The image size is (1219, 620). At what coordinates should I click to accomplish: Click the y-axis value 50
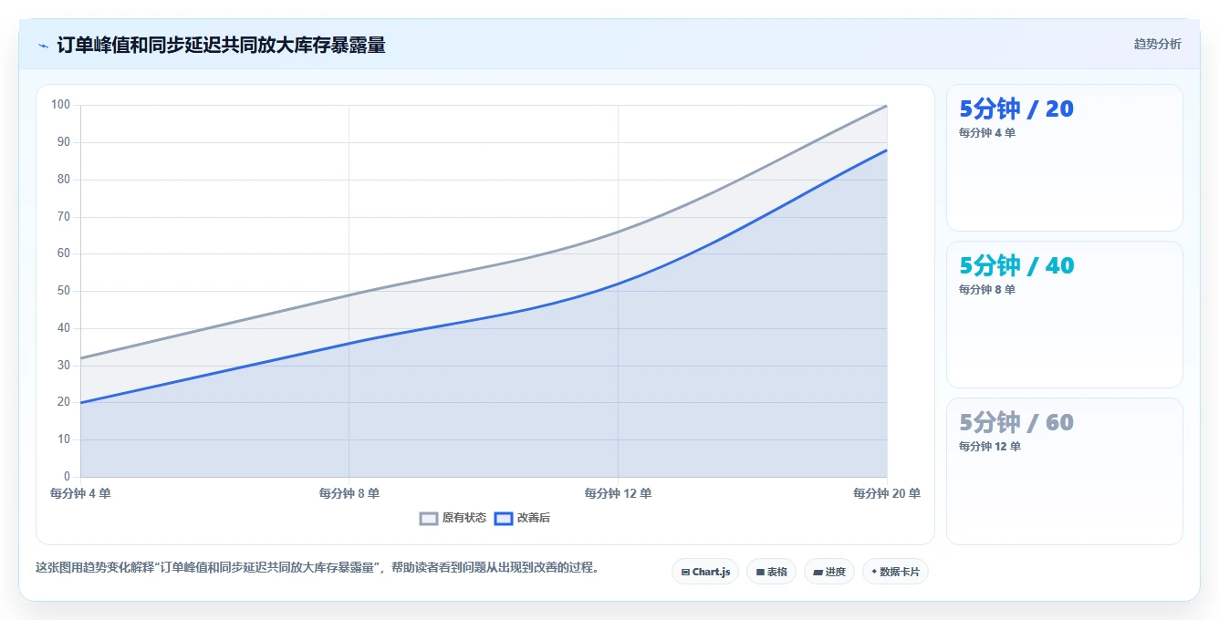click(x=63, y=291)
